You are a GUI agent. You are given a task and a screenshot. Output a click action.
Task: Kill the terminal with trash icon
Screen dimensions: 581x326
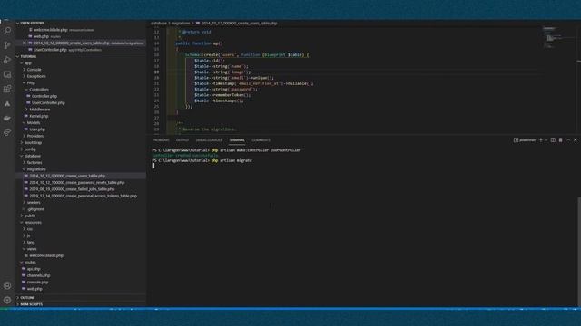561,140
